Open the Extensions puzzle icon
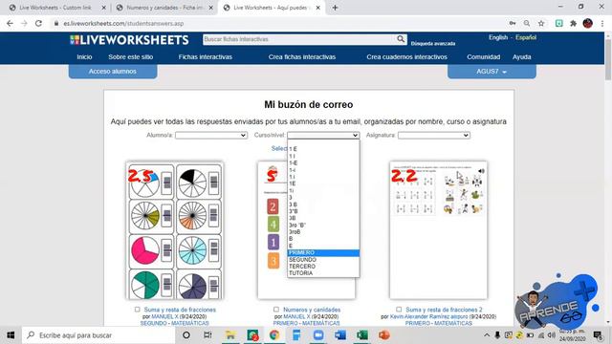Image resolution: width=612 pixels, height=344 pixels. (x=573, y=23)
